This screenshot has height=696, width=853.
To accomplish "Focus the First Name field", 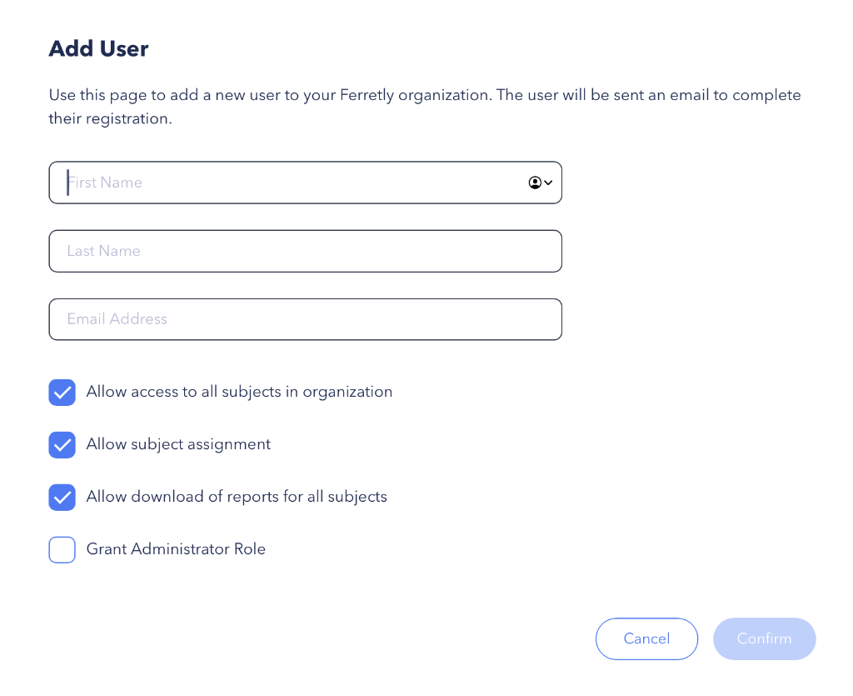I will click(x=305, y=183).
